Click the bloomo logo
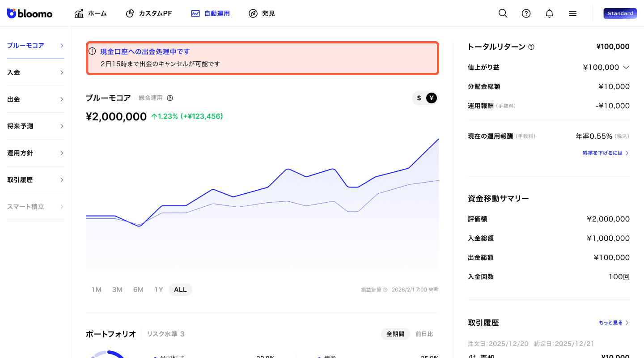Viewport: 644px width, 358px height. point(30,13)
